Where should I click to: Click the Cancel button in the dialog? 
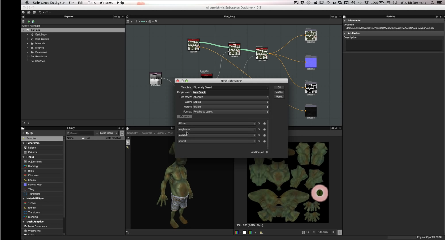pos(279,92)
